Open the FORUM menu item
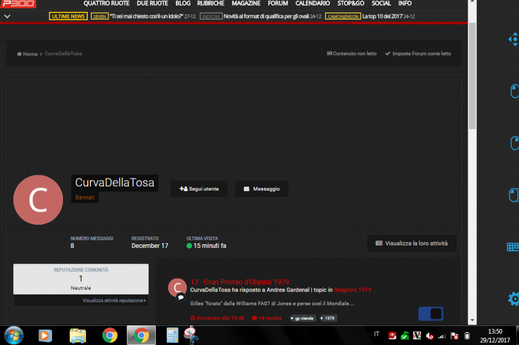Image resolution: width=519 pixels, height=345 pixels. click(278, 4)
